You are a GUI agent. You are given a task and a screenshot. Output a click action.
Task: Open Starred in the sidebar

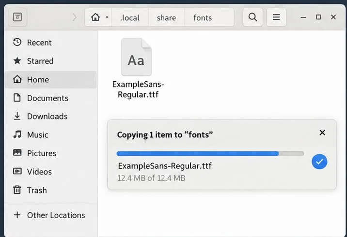(x=51, y=61)
